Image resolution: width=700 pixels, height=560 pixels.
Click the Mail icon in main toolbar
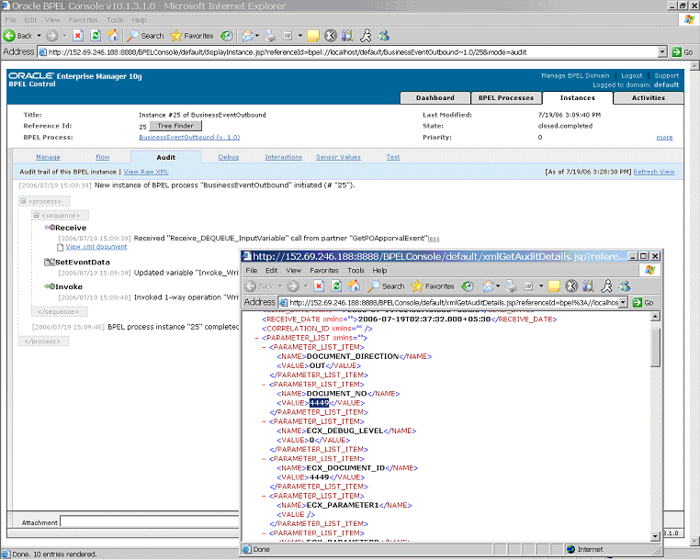pyautogui.click(x=247, y=36)
